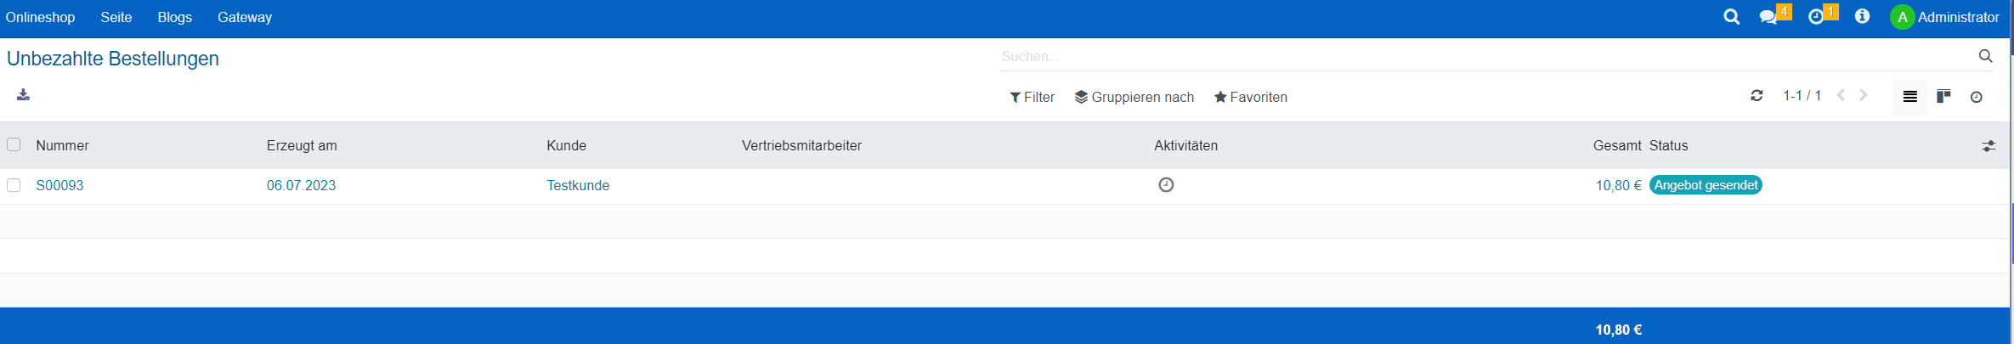Click the info circle icon
Screen dimensions: 2014x344
pyautogui.click(x=1862, y=17)
